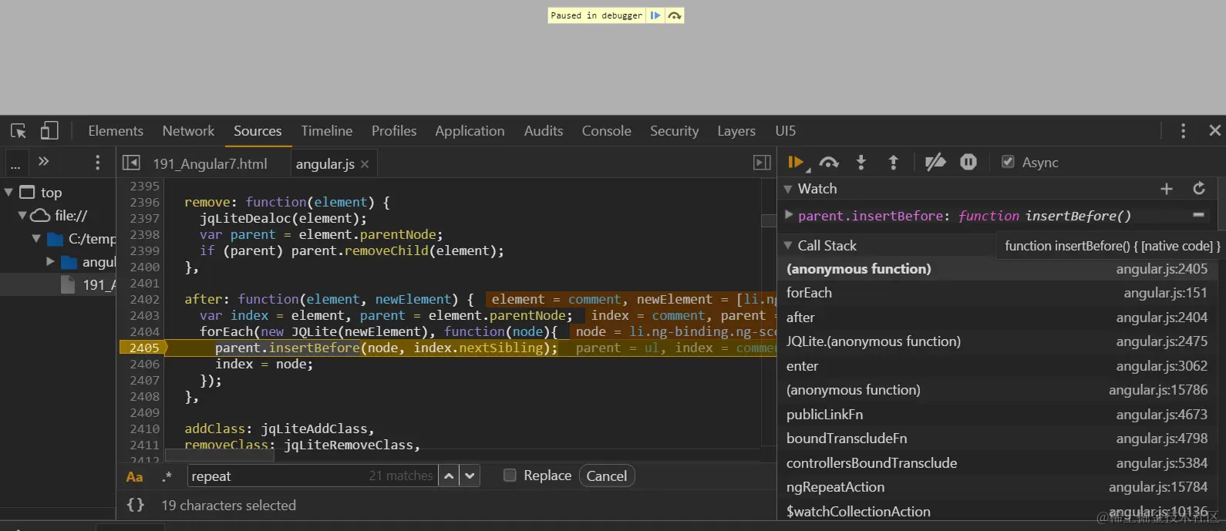Step over next function call

pyautogui.click(x=829, y=163)
